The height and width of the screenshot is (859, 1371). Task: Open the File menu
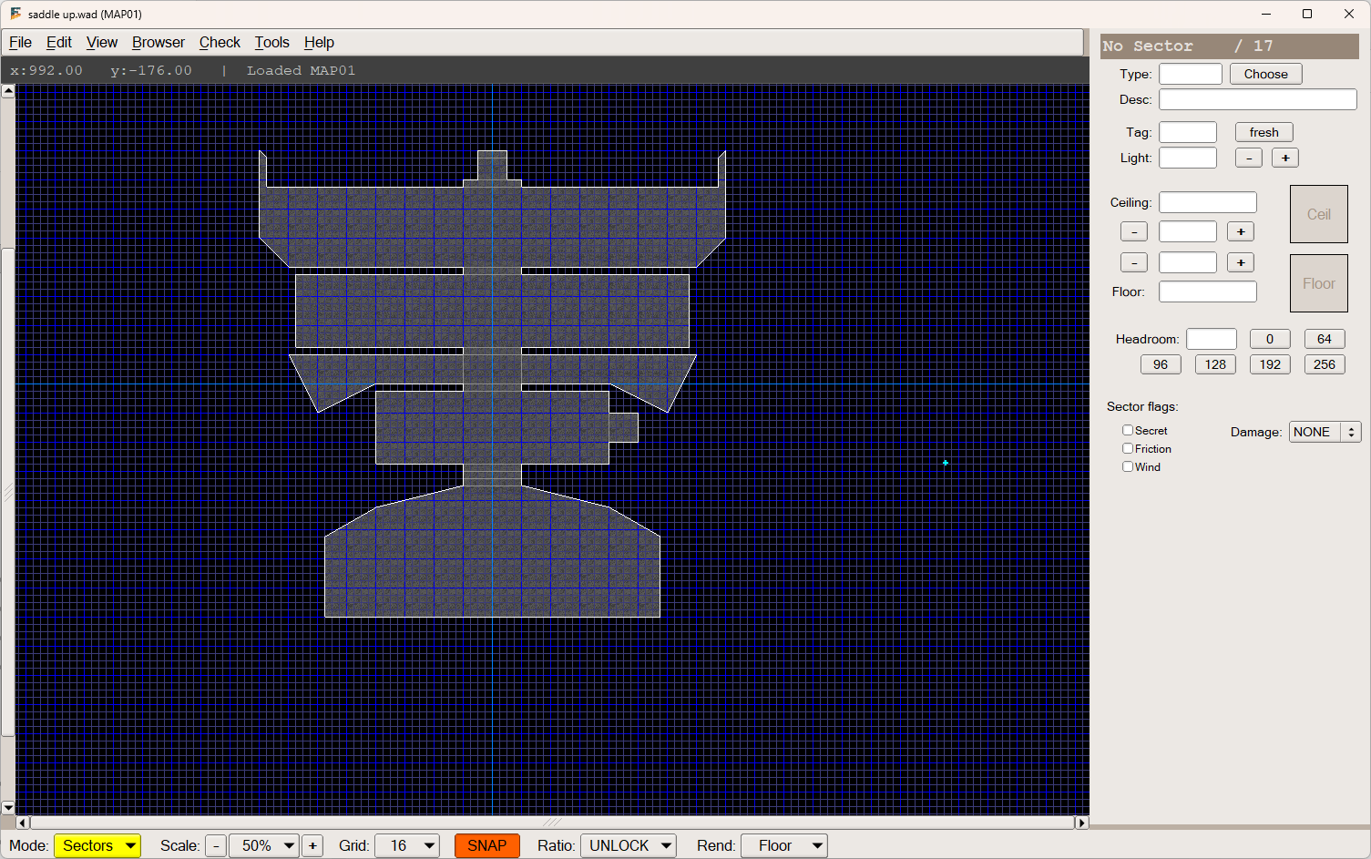(20, 43)
